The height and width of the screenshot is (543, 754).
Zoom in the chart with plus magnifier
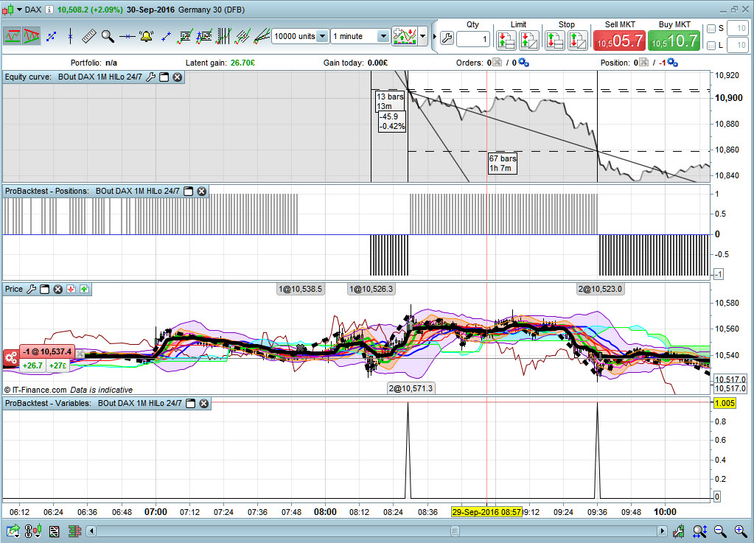(x=741, y=531)
